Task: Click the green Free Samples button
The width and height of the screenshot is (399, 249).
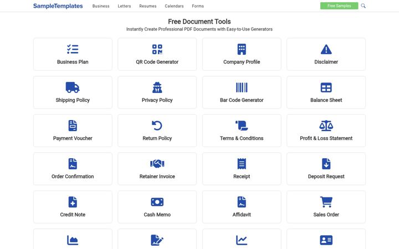Action: [x=339, y=6]
